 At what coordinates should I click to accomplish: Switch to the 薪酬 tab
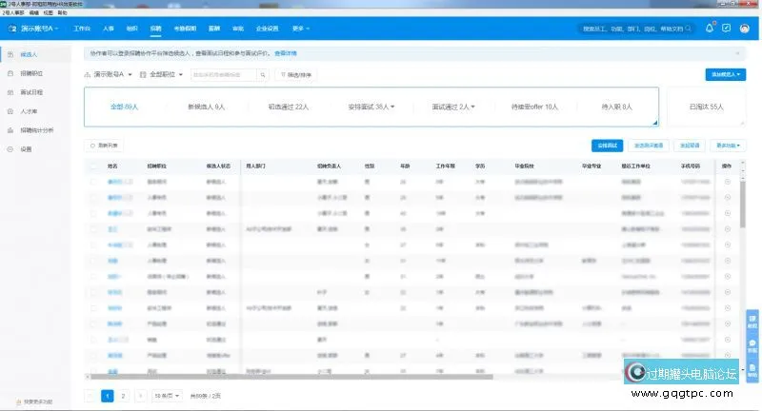(x=214, y=29)
